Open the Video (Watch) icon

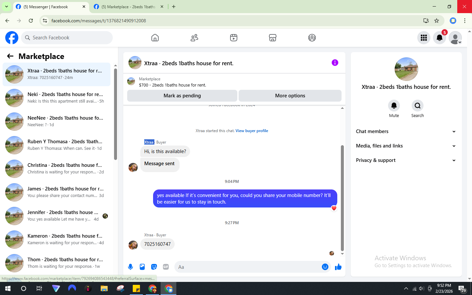(x=234, y=38)
